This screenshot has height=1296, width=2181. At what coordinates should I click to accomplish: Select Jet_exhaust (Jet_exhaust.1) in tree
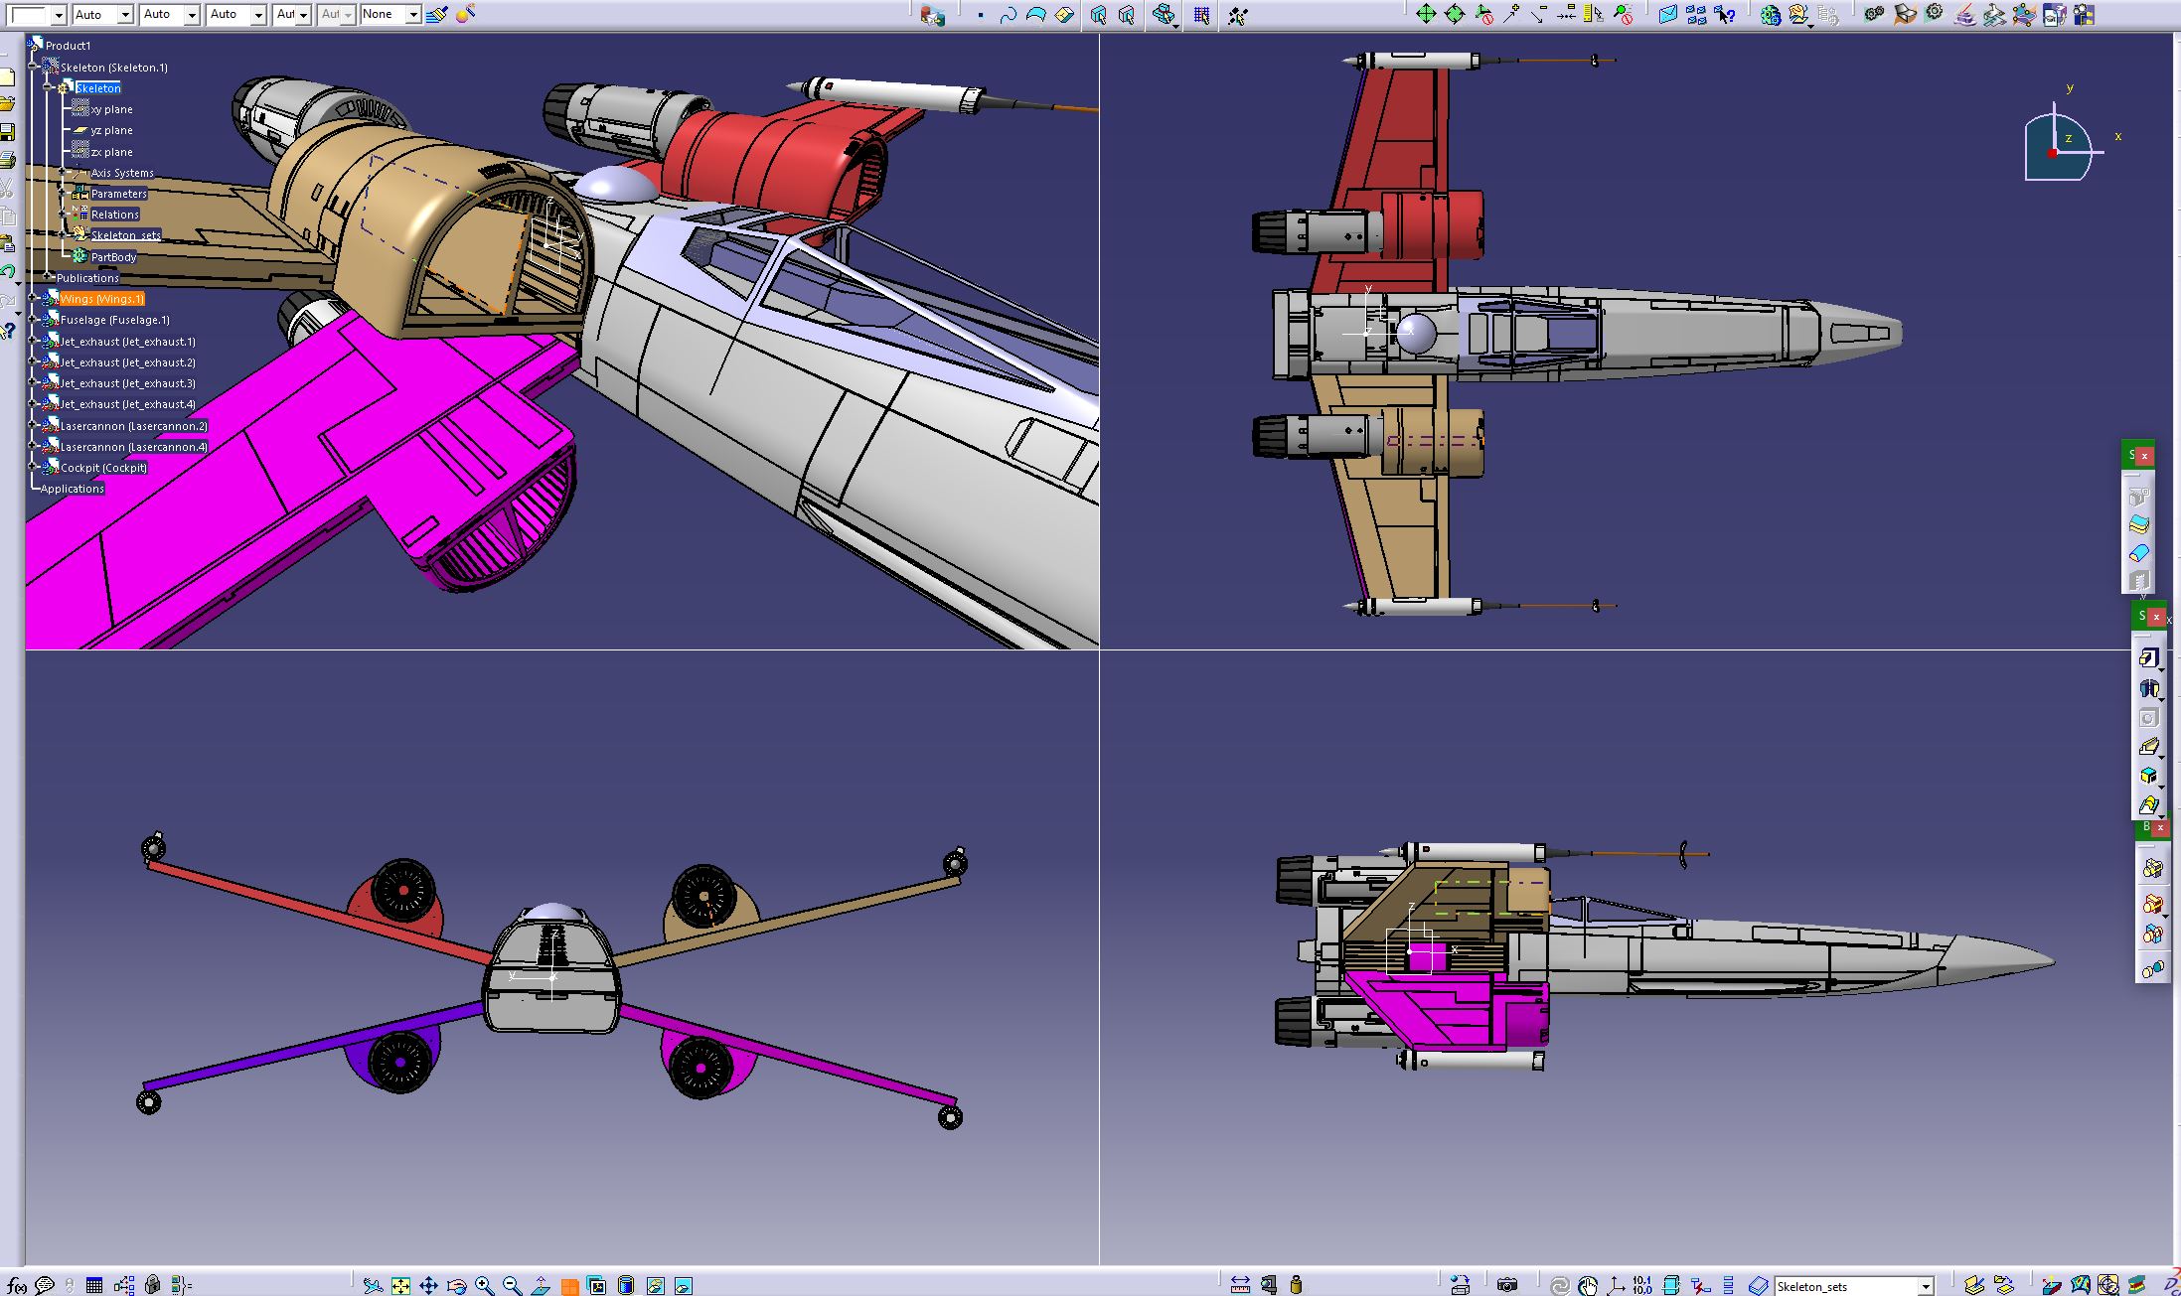127,342
